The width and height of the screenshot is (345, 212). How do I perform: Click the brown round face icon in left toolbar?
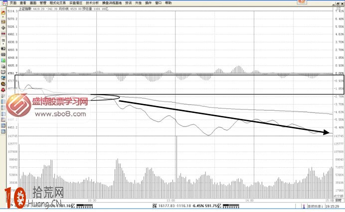(x=3, y=84)
